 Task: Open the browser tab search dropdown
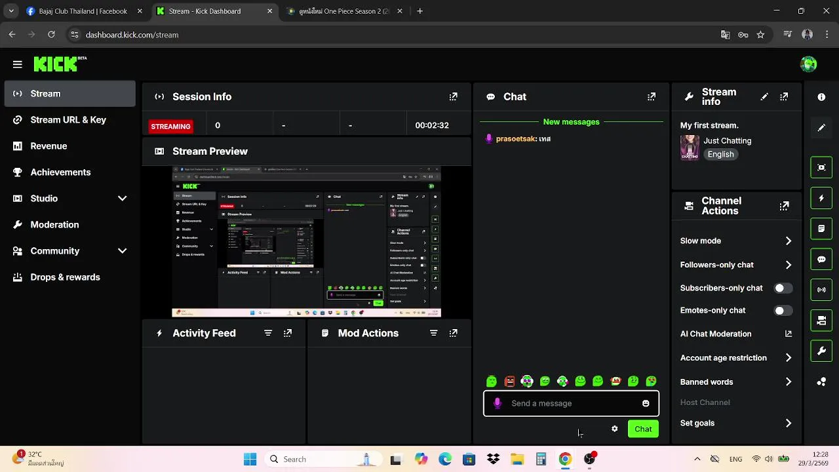pyautogui.click(x=11, y=11)
